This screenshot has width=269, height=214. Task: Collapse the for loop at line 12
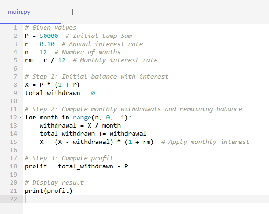20,118
